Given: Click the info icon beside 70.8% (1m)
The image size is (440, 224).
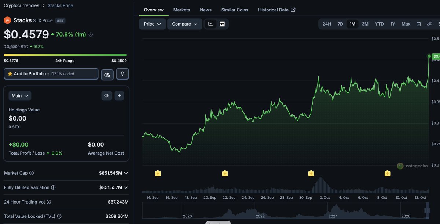Looking at the screenshot, I should [x=91, y=34].
